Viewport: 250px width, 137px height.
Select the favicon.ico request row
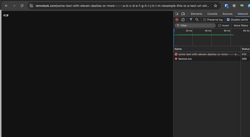tap(212, 59)
